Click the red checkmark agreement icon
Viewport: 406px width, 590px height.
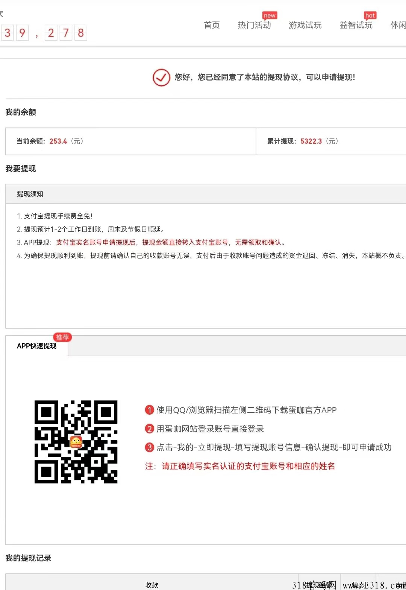tap(161, 78)
